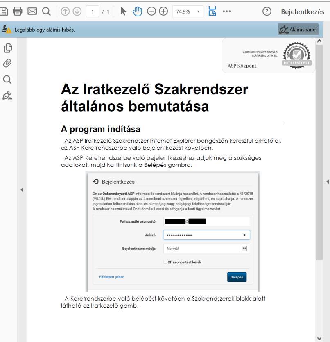Send the file by email (envelope icon)
The width and height of the screenshot is (330, 342).
point(32,11)
